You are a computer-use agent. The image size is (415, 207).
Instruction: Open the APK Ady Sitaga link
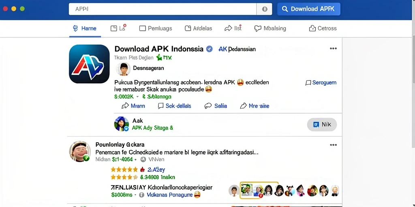pyautogui.click(x=152, y=128)
